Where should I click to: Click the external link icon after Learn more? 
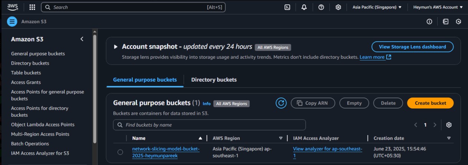(389, 57)
